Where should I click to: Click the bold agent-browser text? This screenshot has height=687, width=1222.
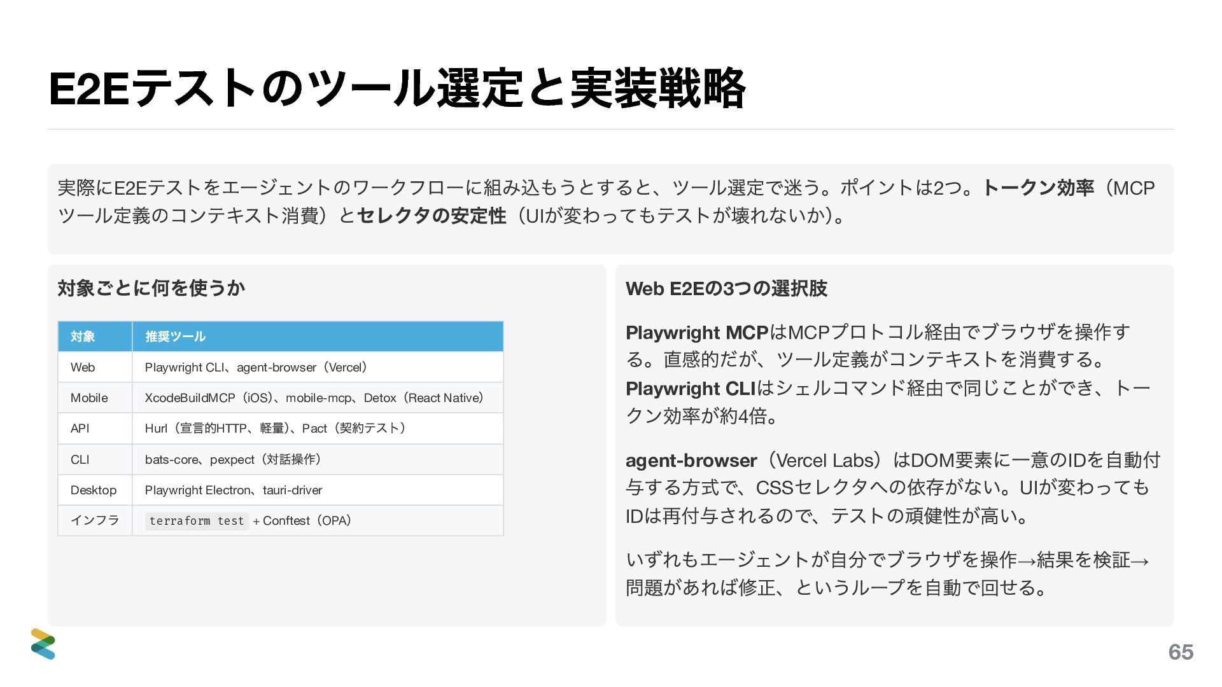pyautogui.click(x=691, y=461)
